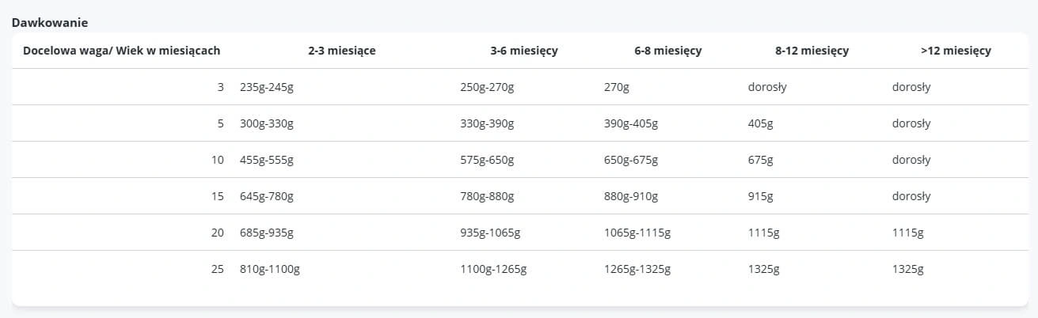Screen dimensions: 1038x318
Task: Select the 270g cell in 6-8 miesięcy
Action: pos(616,87)
